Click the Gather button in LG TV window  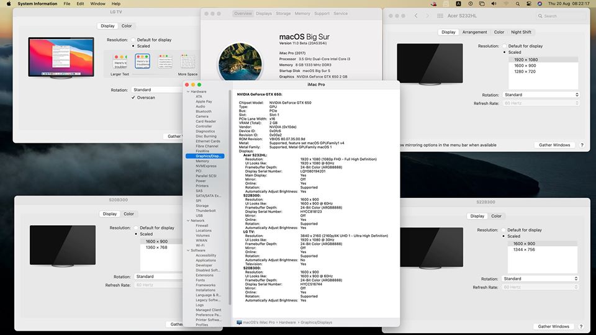tap(174, 136)
